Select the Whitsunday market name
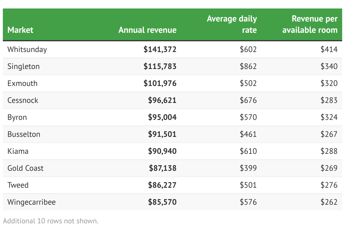Viewport: 345px width, 229px height. (x=27, y=49)
